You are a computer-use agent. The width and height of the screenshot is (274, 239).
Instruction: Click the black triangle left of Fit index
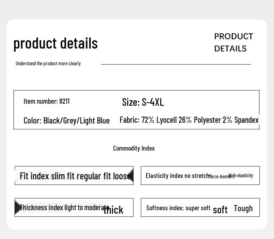tap(16, 176)
